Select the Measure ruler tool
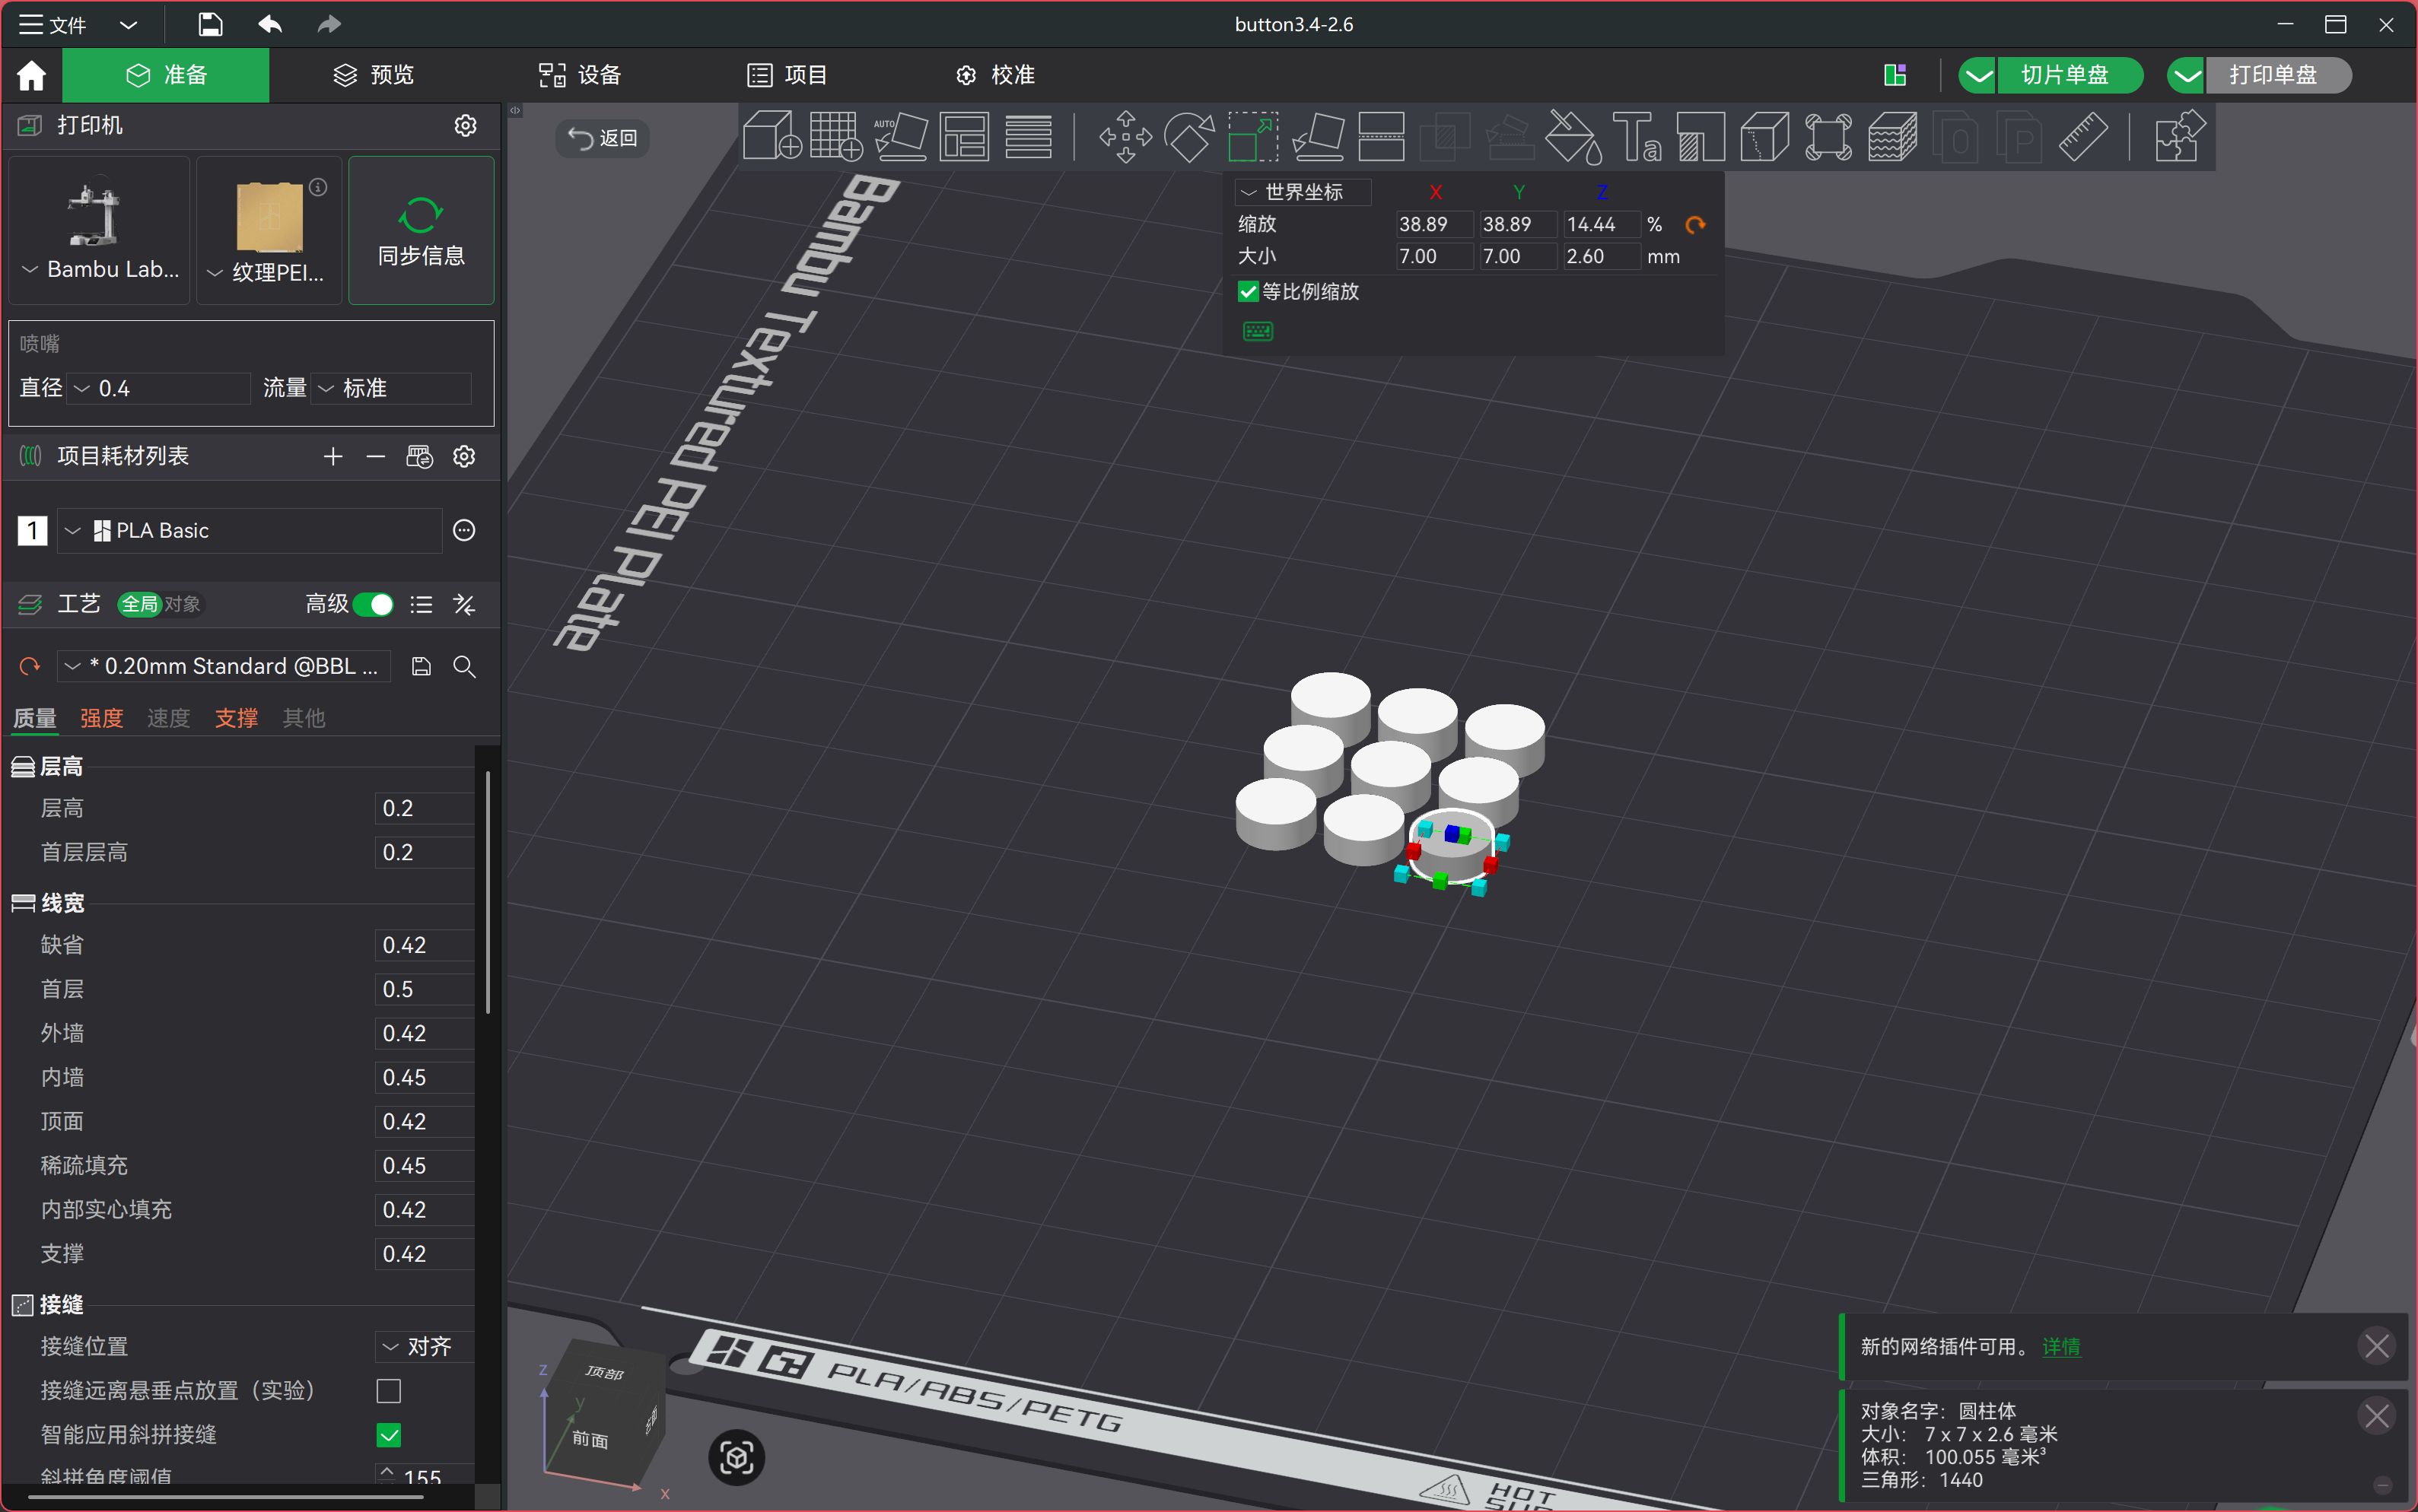 coord(2084,137)
